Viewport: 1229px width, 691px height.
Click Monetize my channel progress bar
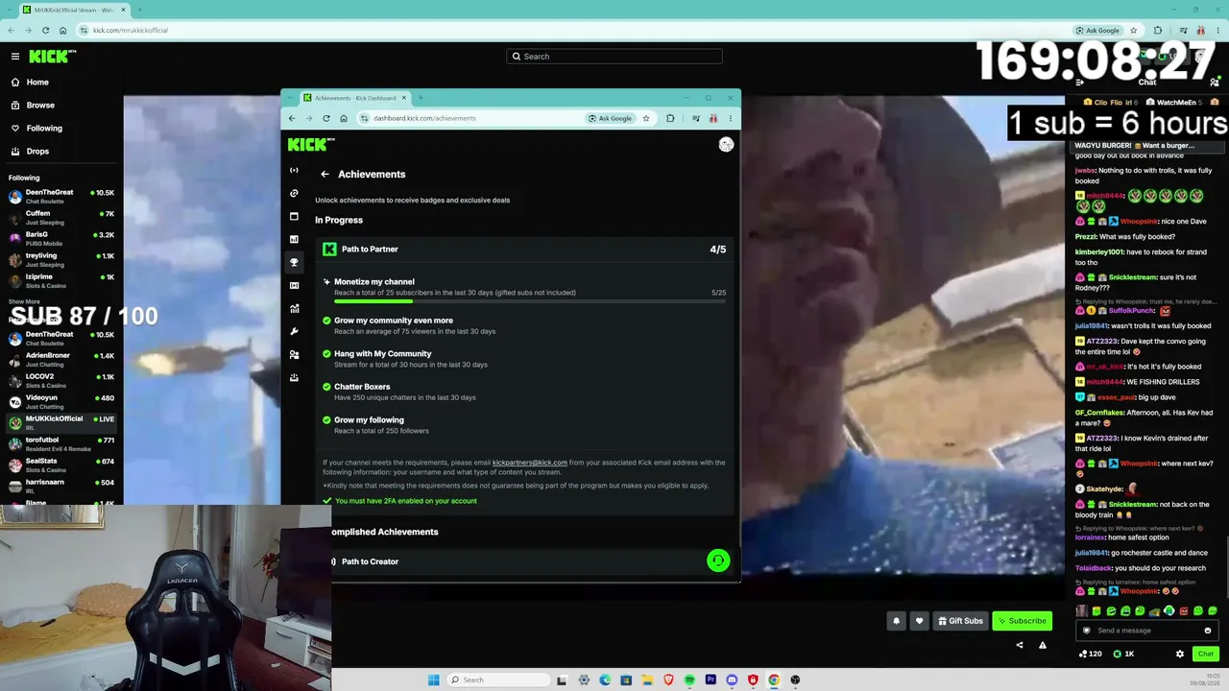coord(530,301)
